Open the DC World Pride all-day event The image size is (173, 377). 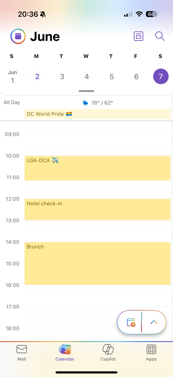(98, 114)
